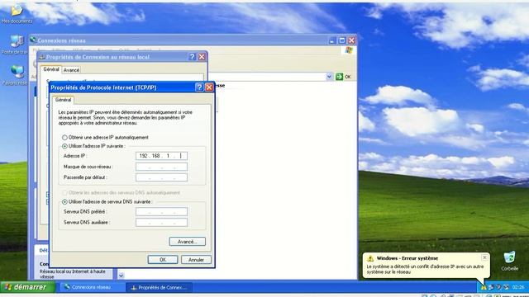Click the Windows - Erreur système balloon title
The height and width of the screenshot is (297, 529).
(x=407, y=258)
